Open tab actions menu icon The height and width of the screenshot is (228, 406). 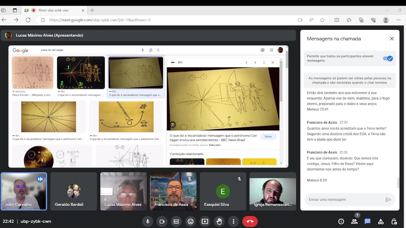tap(15, 10)
